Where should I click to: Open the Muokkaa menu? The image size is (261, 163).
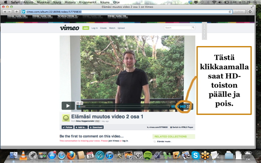43,2
